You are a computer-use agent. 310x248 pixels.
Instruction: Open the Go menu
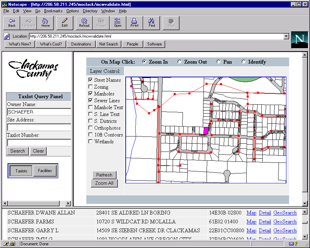[x=38, y=11]
